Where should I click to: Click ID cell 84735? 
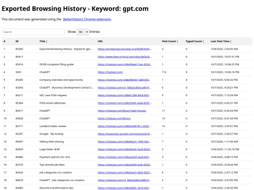(19, 165)
